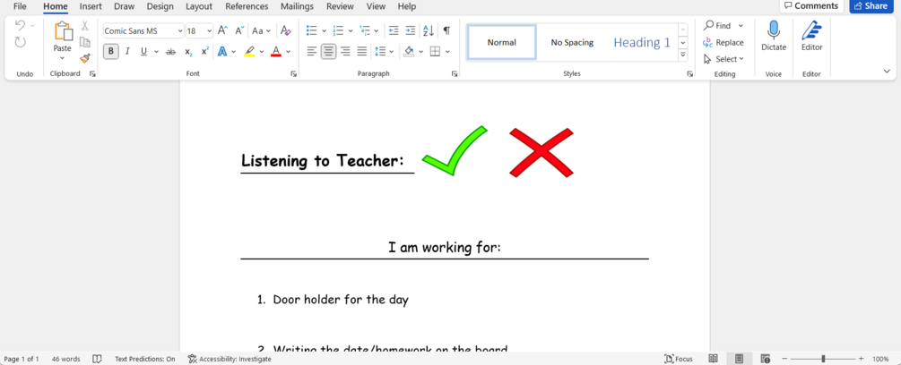Sort text A to Z
Screen dimensions: 901x365
pyautogui.click(x=429, y=30)
